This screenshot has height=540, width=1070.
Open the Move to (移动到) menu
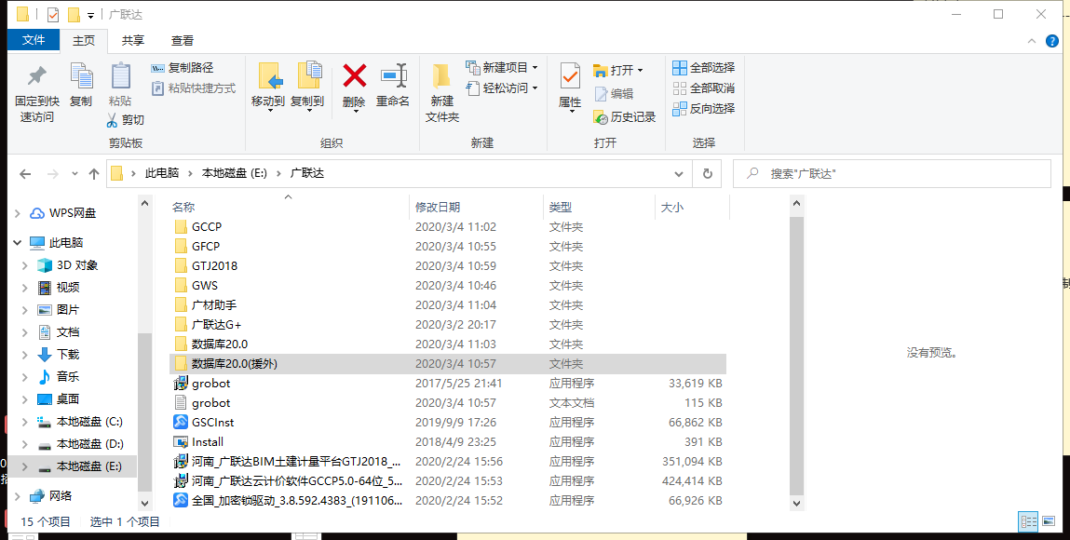pyautogui.click(x=267, y=87)
